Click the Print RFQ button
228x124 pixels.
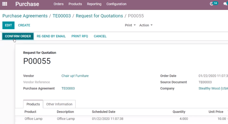(80, 36)
